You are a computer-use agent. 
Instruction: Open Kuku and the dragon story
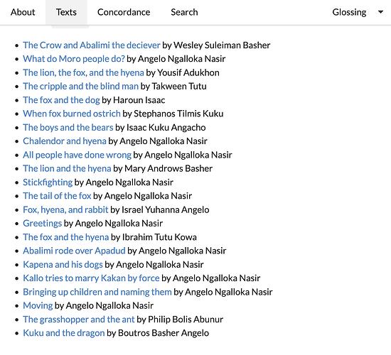[x=64, y=333]
